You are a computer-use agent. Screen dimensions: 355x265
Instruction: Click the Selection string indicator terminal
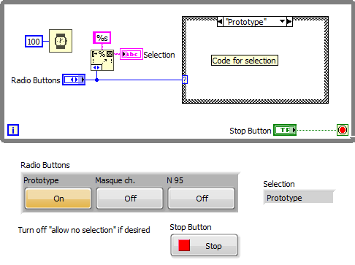131,54
